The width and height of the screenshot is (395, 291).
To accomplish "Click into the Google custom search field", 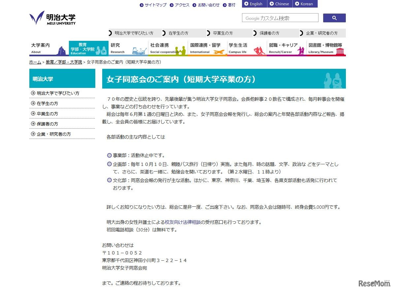I will coord(280,18).
